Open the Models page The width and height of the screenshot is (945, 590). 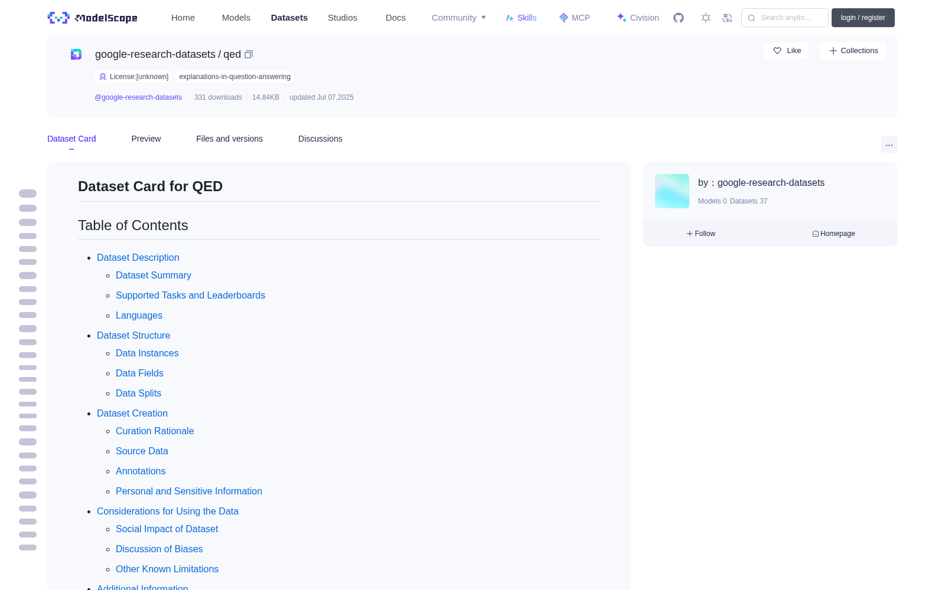point(236,18)
